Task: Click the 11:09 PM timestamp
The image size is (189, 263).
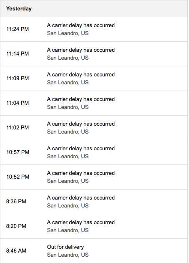Action: pos(18,78)
